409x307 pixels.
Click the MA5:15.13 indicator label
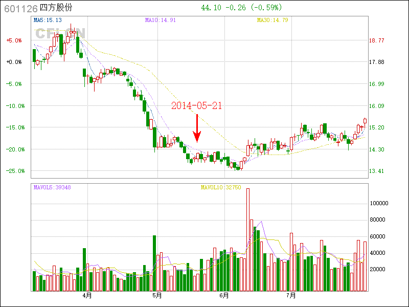pyautogui.click(x=48, y=20)
